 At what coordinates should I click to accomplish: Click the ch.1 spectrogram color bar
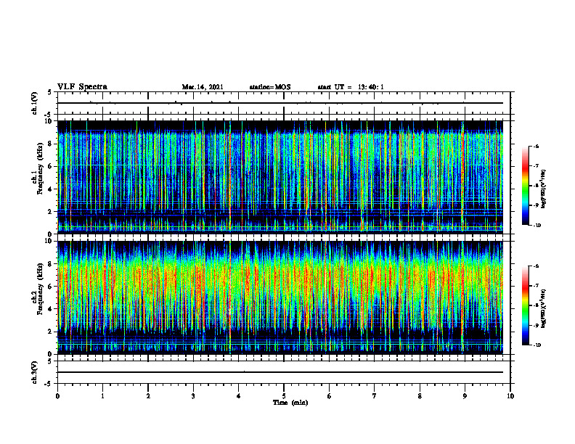point(525,186)
